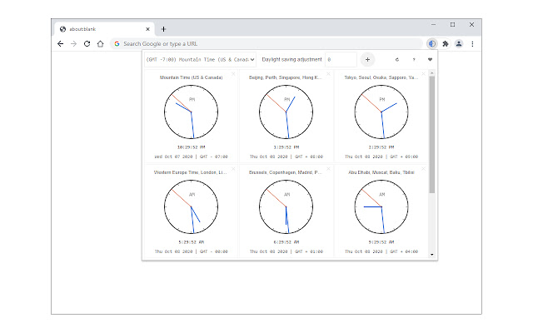Remove the Western Europe Time clock
533x333 pixels.
233,168
